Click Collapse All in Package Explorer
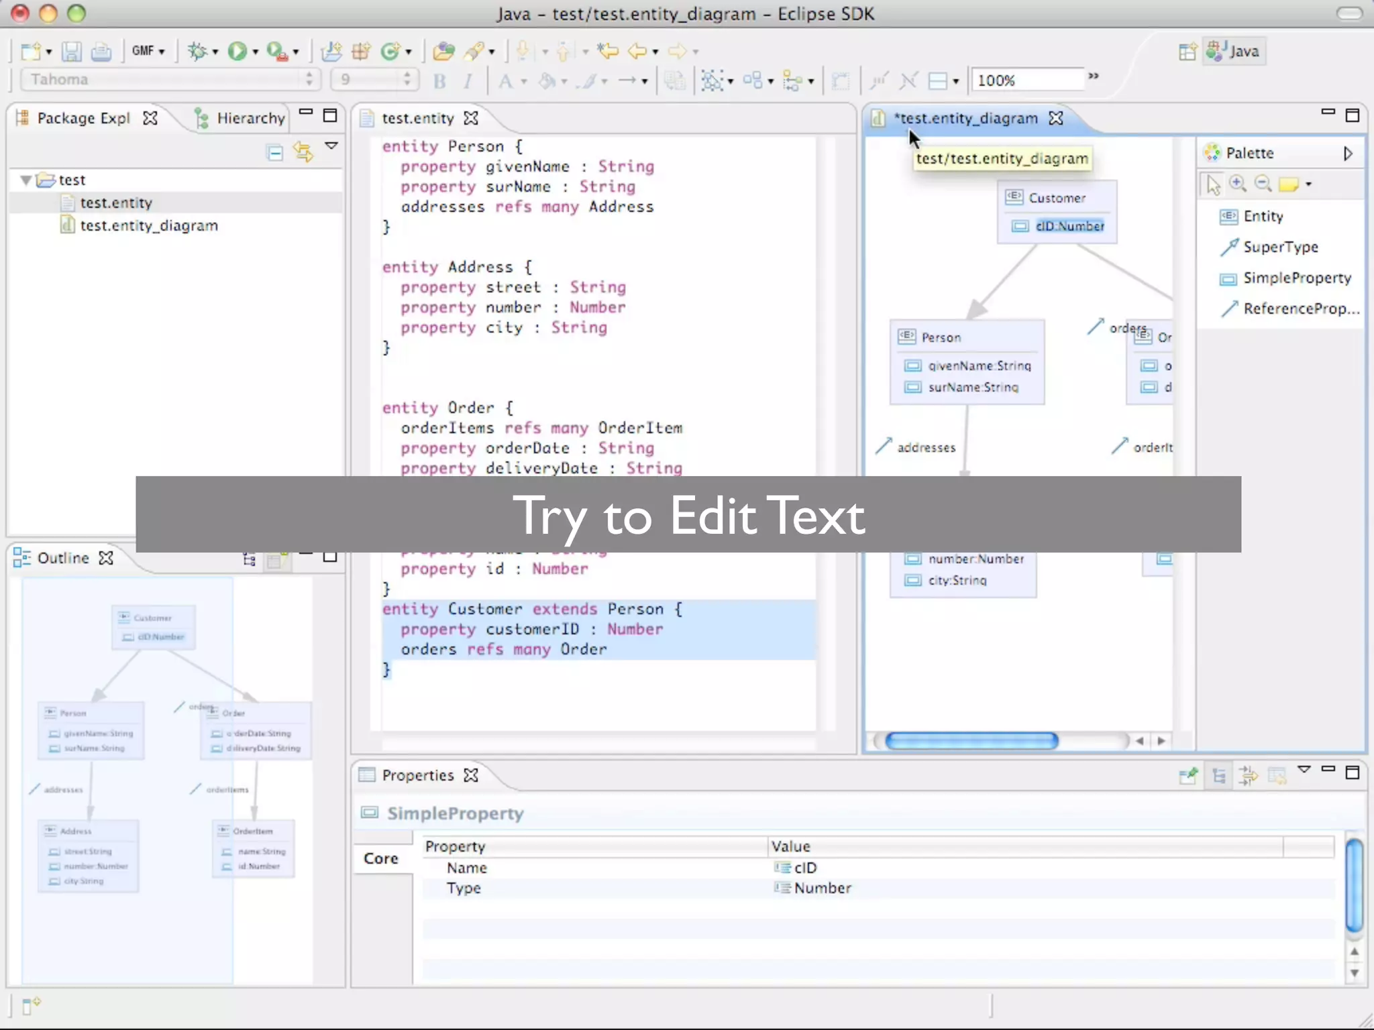Viewport: 1374px width, 1030px height. 274,153
